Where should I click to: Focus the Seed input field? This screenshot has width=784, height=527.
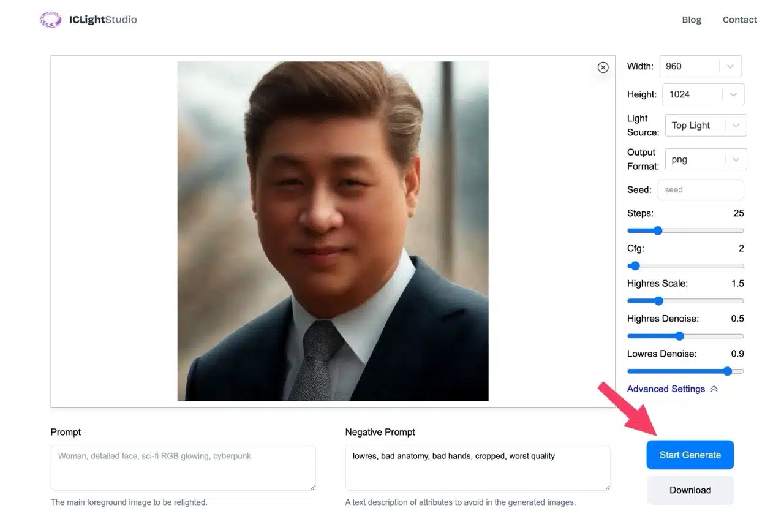(x=700, y=190)
